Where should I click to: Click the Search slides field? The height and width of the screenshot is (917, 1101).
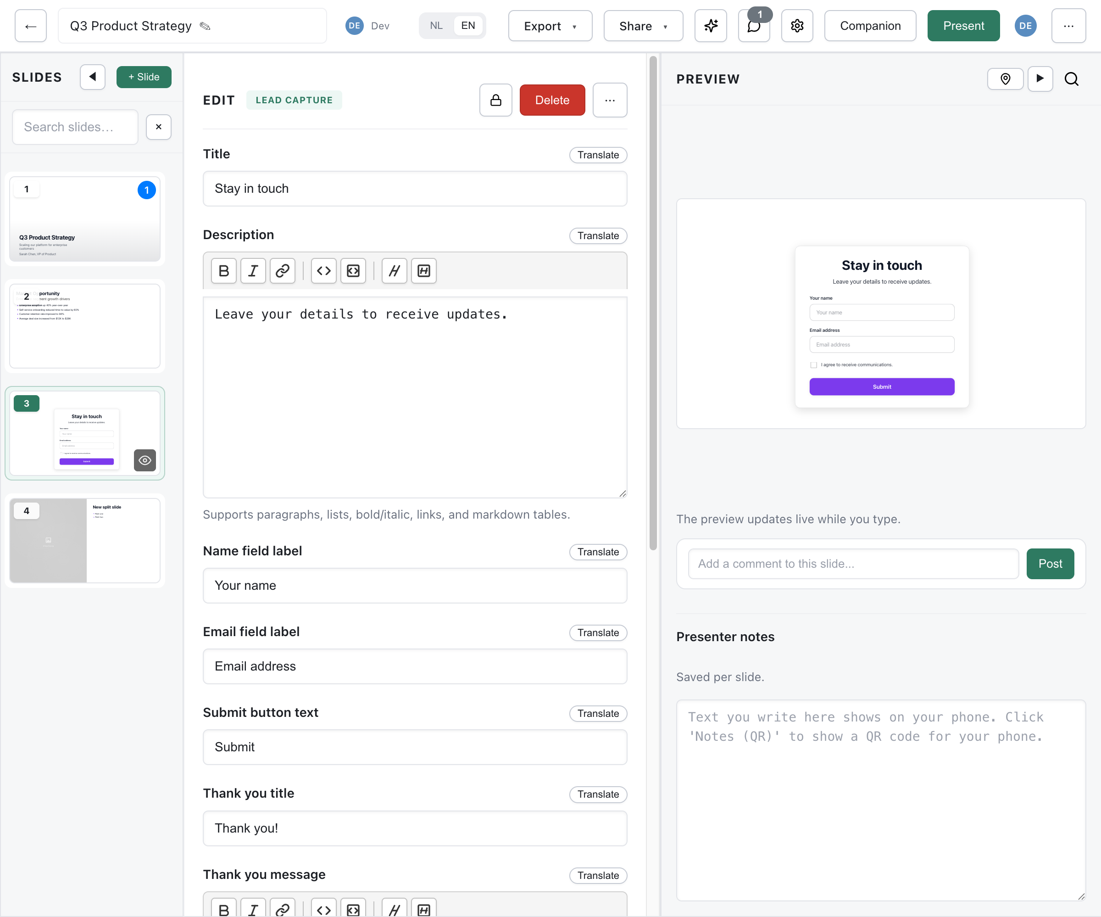[x=75, y=127]
